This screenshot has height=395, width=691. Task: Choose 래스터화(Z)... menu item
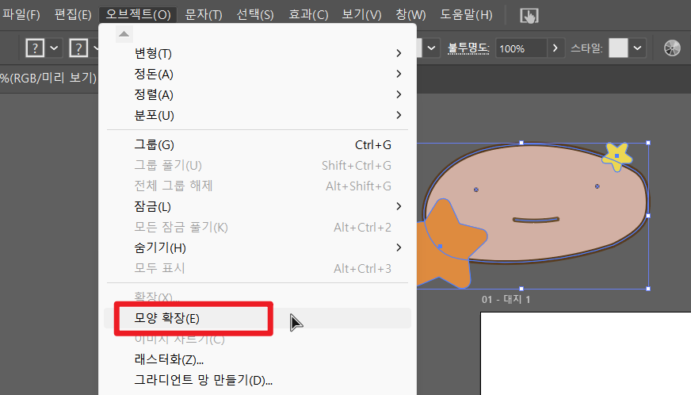coord(258,359)
